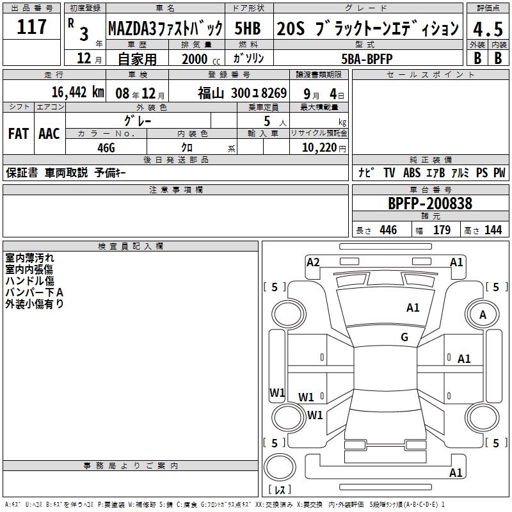Select inspector note バンパー下A
Viewport: 512px width, 512px height.
click(35, 292)
